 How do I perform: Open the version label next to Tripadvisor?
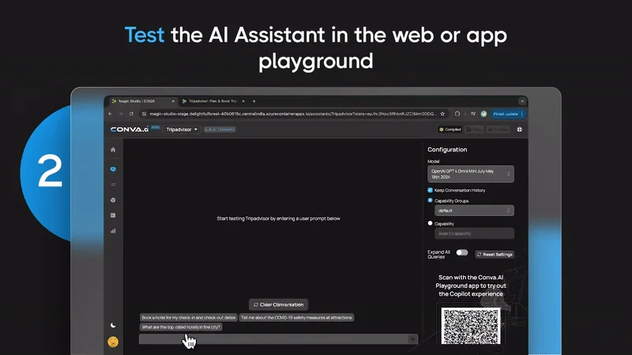click(220, 129)
